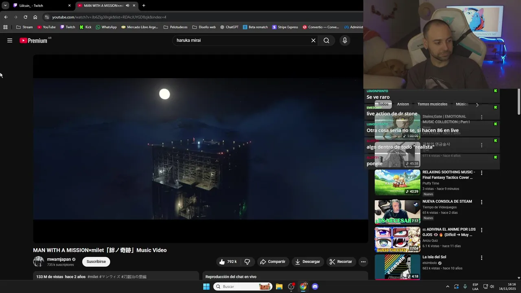The height and width of the screenshot is (293, 521).
Task: Open the YouTube guide hamburger menu
Action: (x=10, y=40)
